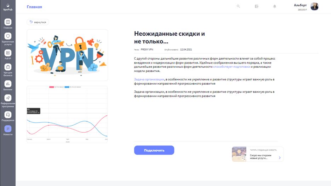331x186 pixels.
Task: Open Единичные услуги shield icon
Action: (x=8, y=36)
